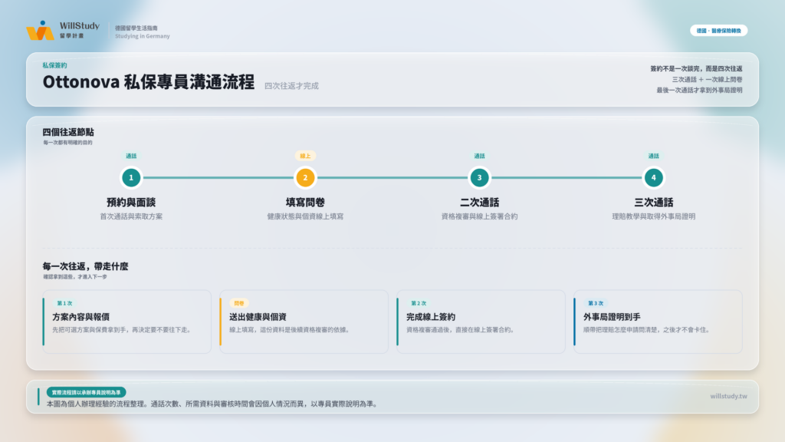Click the 第3次 card badge
This screenshot has height=442, width=785.
click(x=595, y=303)
